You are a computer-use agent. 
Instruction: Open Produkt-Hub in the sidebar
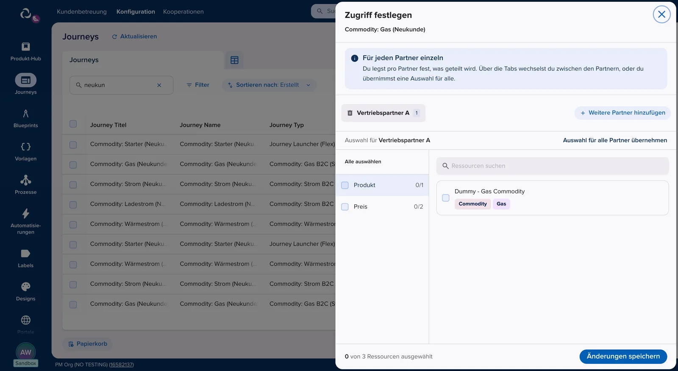point(25,51)
